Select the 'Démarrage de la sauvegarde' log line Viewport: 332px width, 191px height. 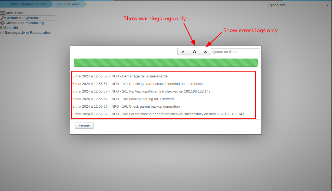pos(120,76)
